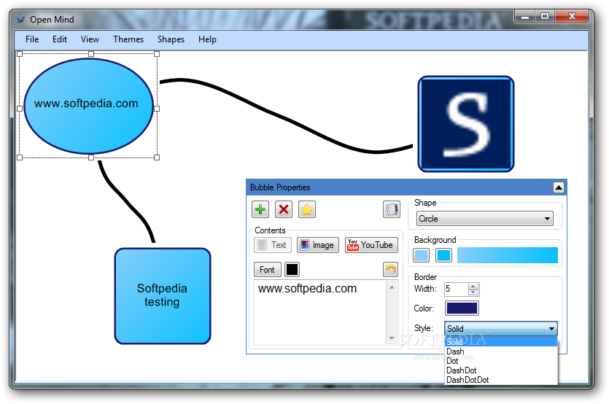609x404 pixels.
Task: Increase border width with up arrow
Action: [473, 287]
